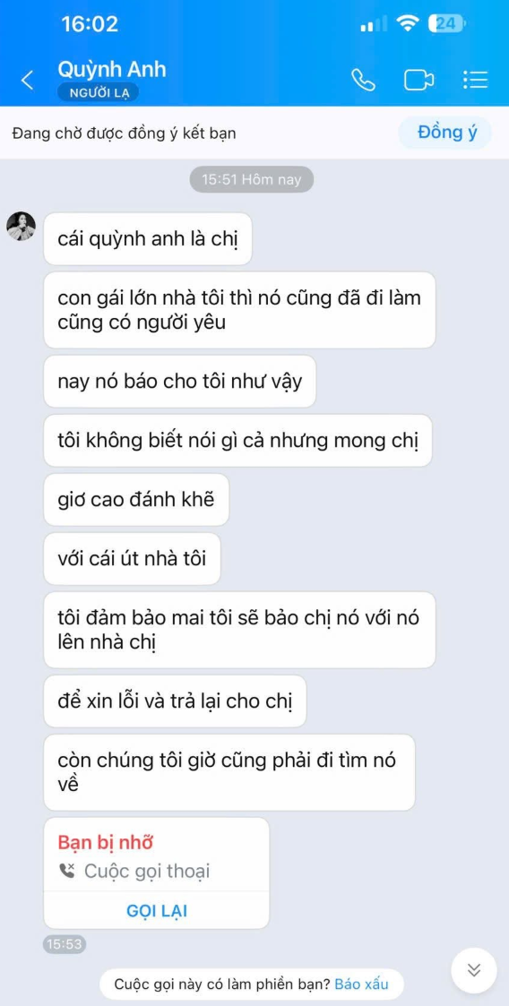The image size is (509, 1006).
Task: Tap the missed call phone icon
Action: click(66, 871)
